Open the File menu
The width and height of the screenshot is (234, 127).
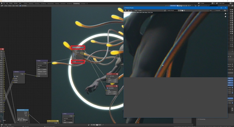point(4,3)
